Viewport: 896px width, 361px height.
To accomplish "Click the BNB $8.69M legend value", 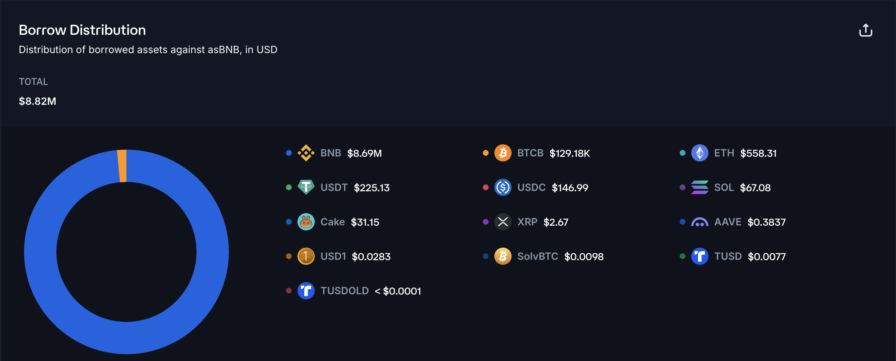I will click(364, 153).
